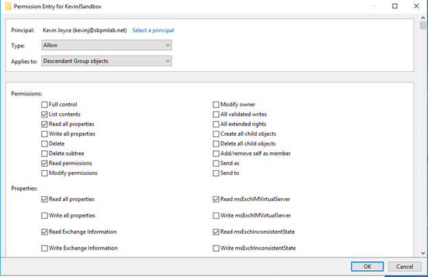The height and width of the screenshot is (277, 428).
Task: Click the Permissions: section label
Action: click(27, 94)
